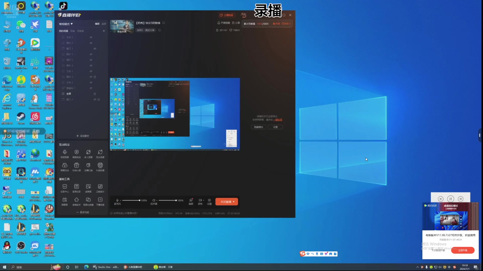The width and height of the screenshot is (483, 271).
Task: Click the add scene plus icon
Action: point(104,31)
